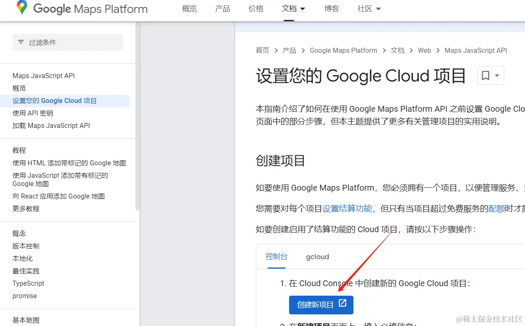The image size is (525, 326).
Task: Go to 价格 in the top navigation
Action: point(256,9)
